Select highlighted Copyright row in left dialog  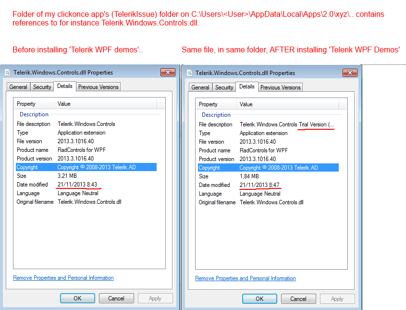point(86,167)
